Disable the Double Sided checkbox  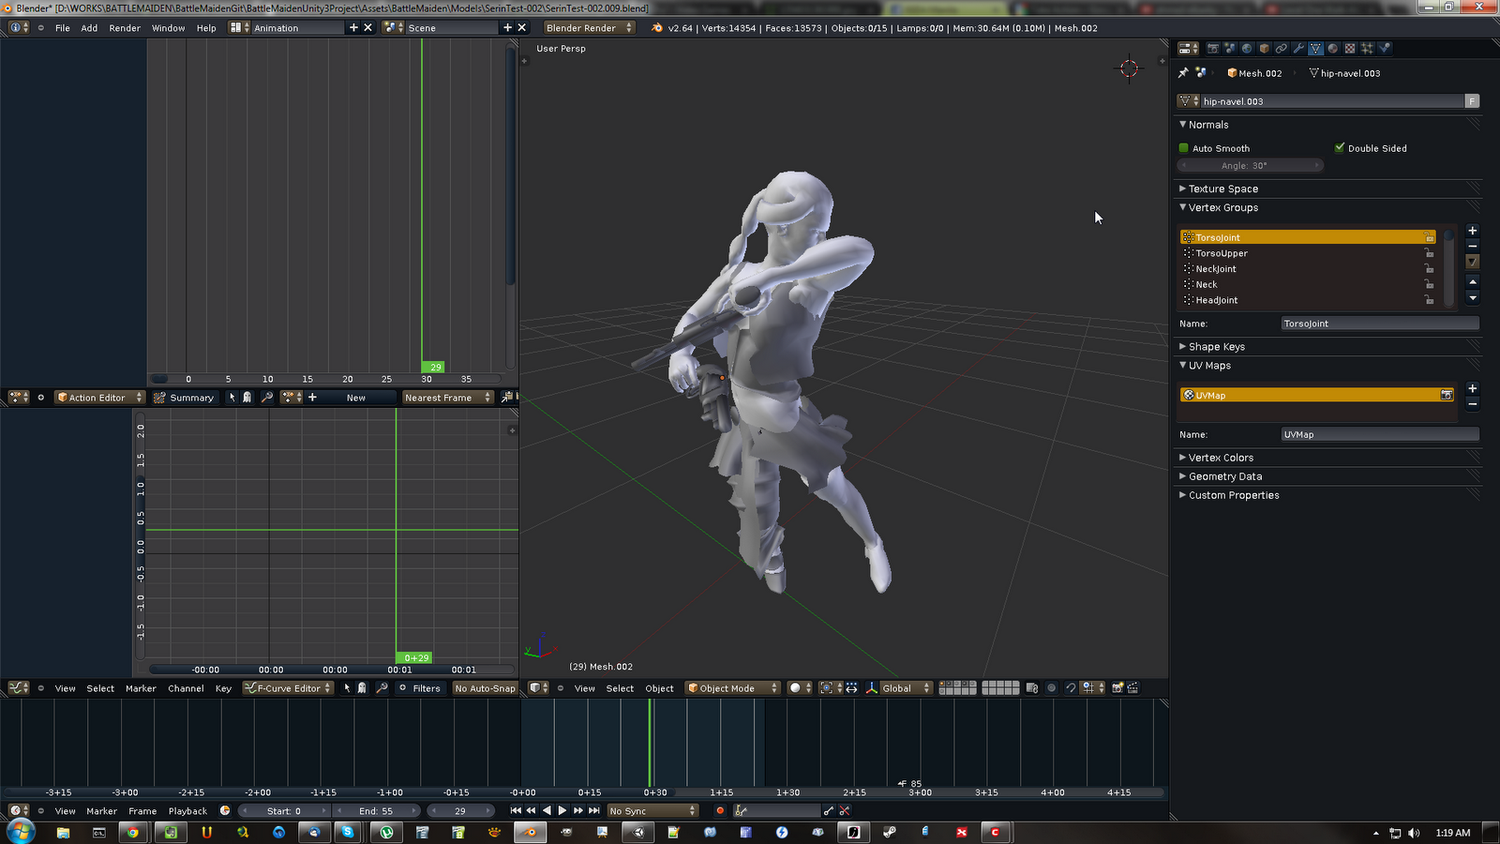(x=1340, y=148)
